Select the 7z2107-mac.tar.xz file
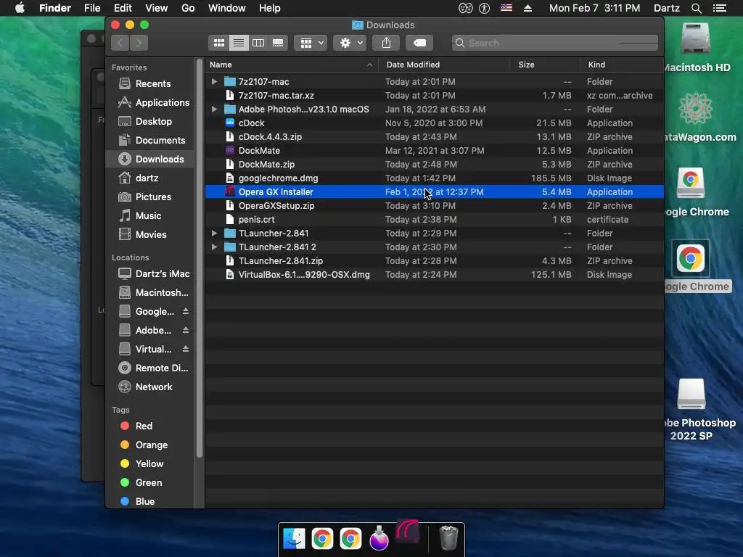The height and width of the screenshot is (557, 743). [x=434, y=95]
